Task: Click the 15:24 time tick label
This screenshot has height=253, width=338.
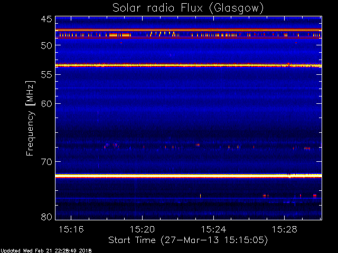Action: [213, 229]
